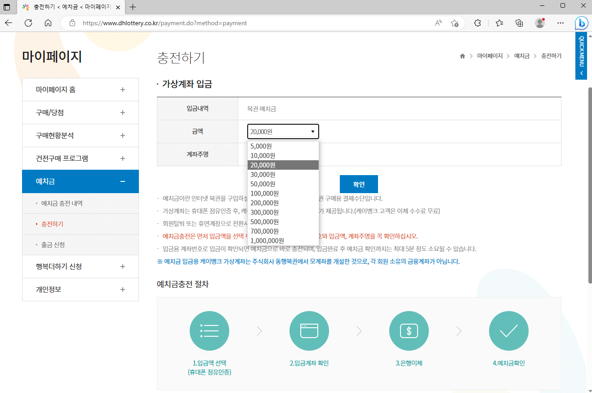Open the Bing Copilot sidebar icon
The image size is (592, 393).
tap(581, 23)
